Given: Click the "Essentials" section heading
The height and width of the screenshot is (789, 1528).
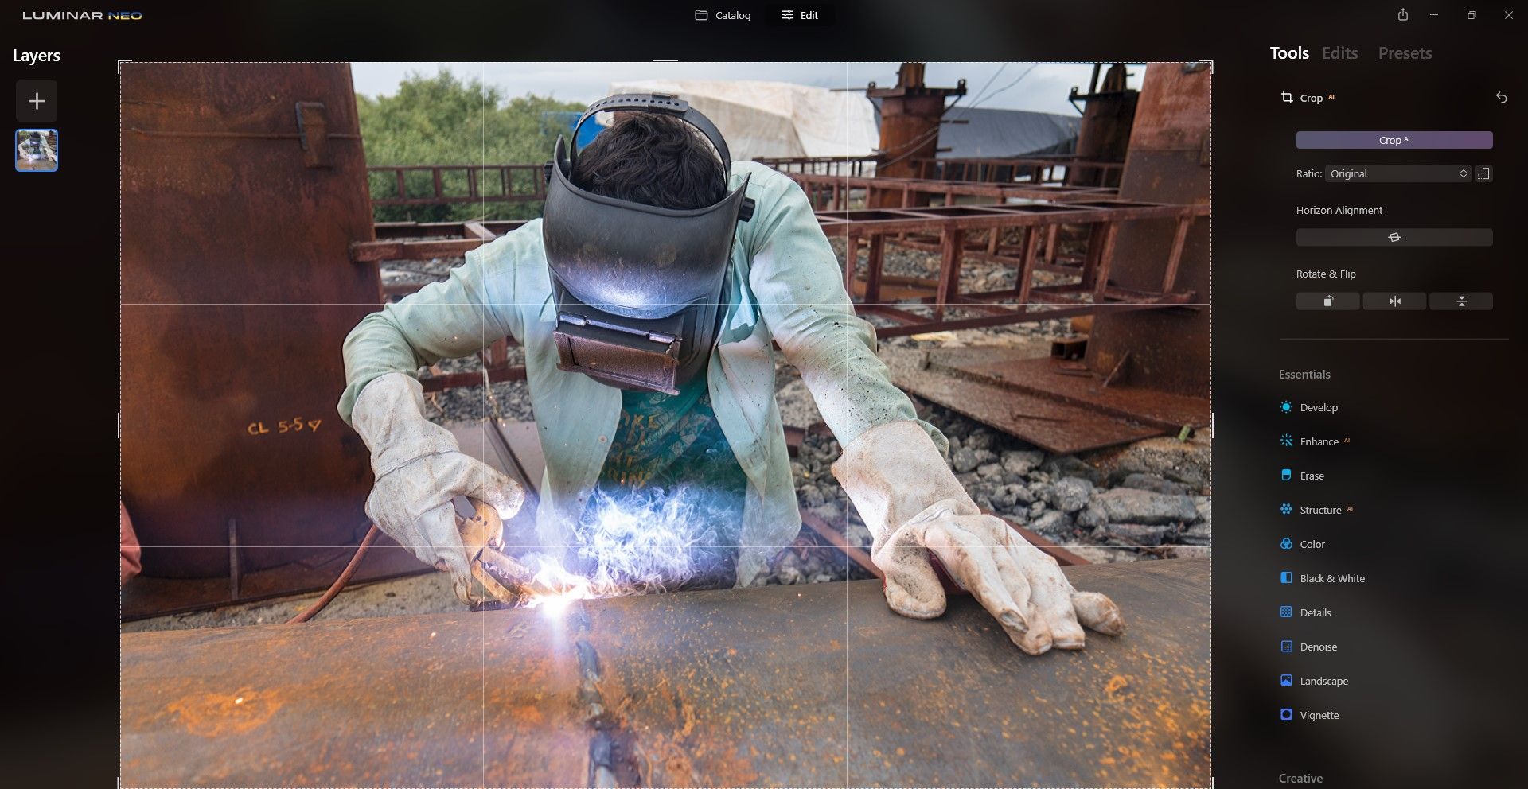Looking at the screenshot, I should point(1304,375).
